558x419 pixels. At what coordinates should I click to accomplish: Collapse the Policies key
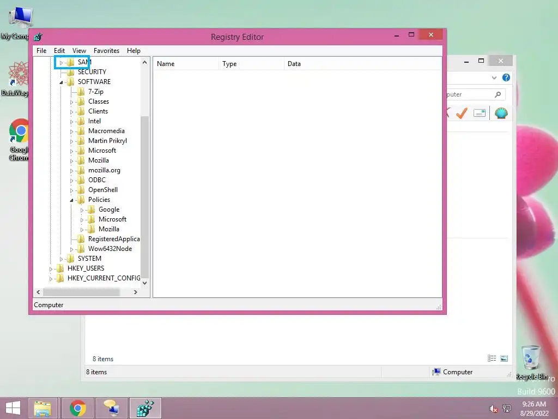(x=71, y=200)
